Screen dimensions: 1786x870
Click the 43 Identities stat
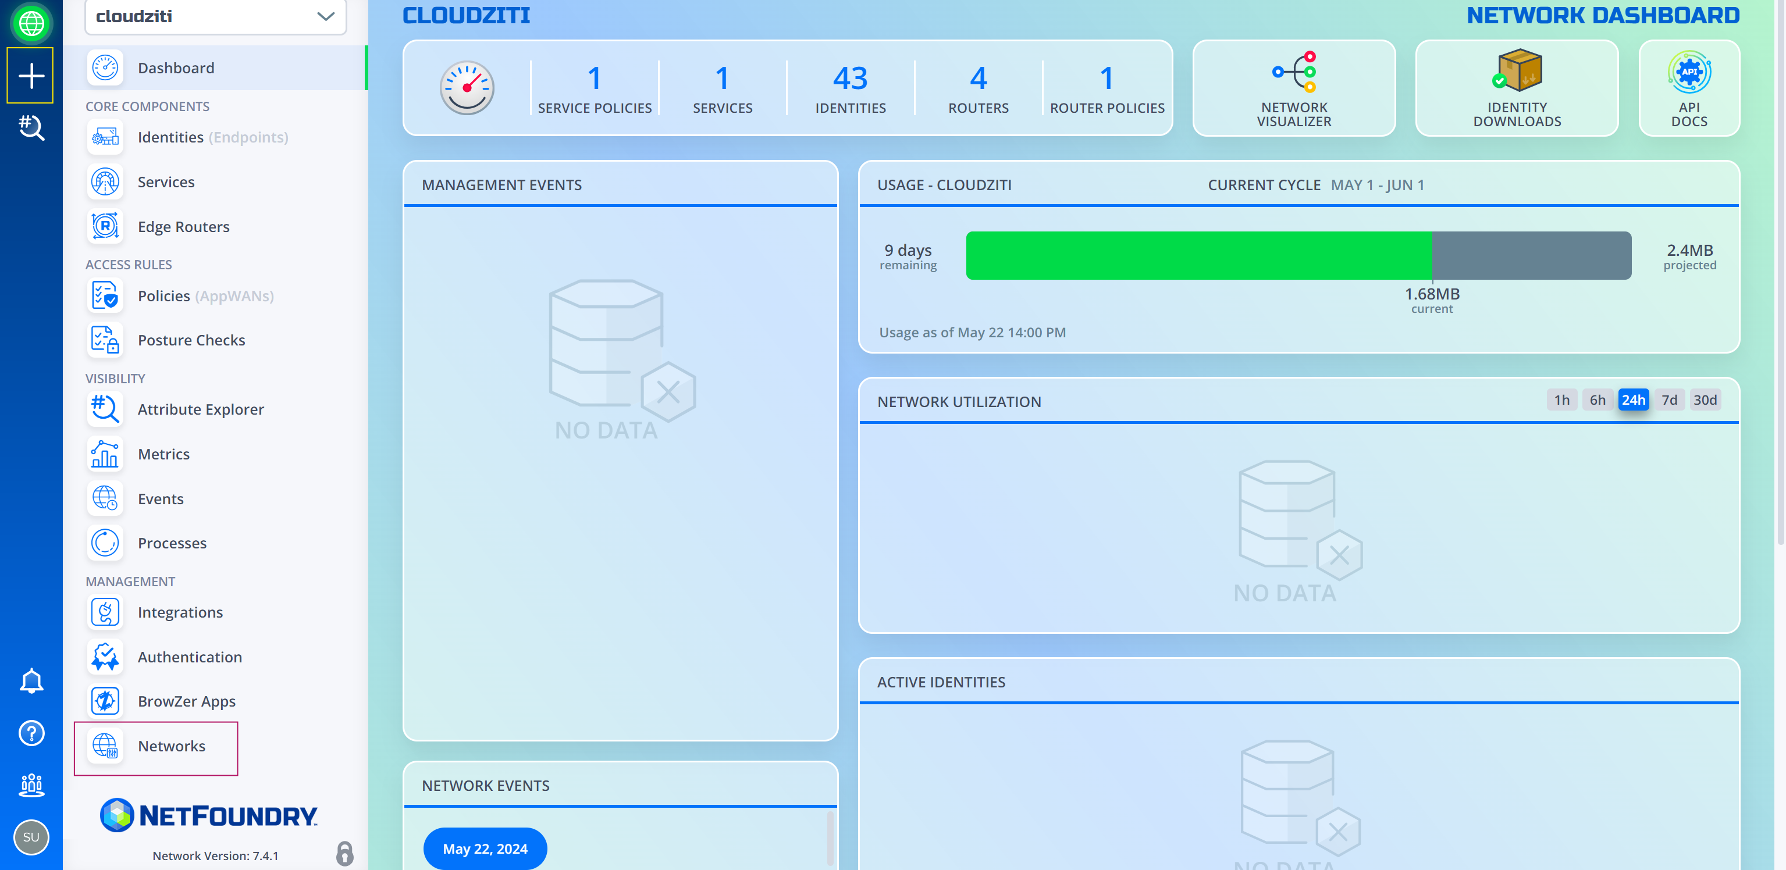click(x=850, y=89)
